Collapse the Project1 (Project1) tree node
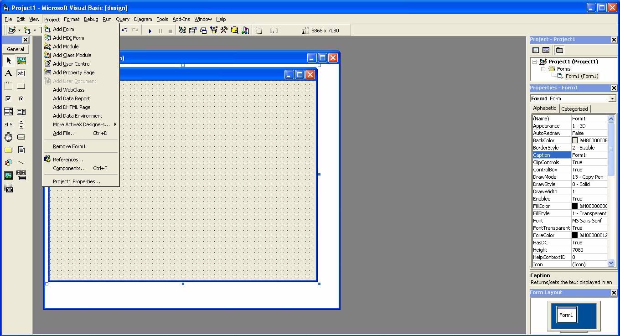Image resolution: width=620 pixels, height=336 pixels. click(x=535, y=62)
